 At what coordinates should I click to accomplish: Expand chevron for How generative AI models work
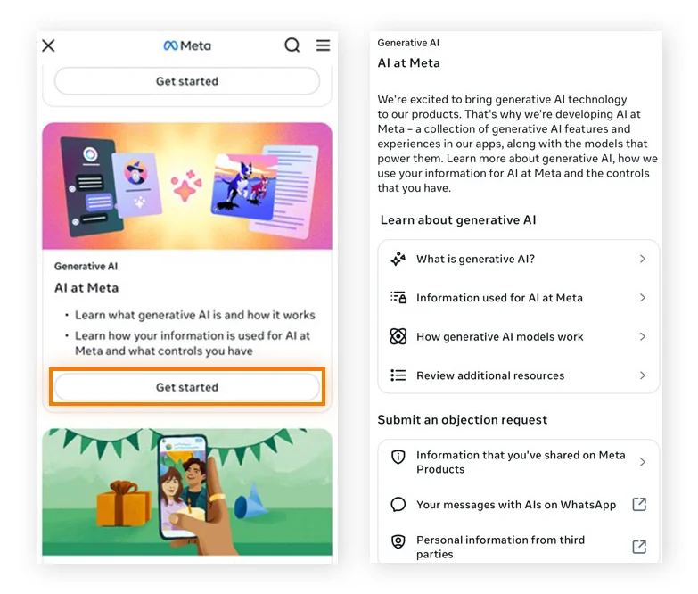pos(643,336)
